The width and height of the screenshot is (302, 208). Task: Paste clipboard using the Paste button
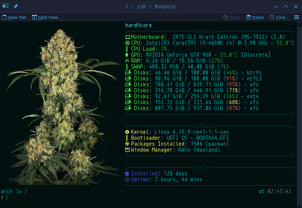tap(255, 18)
